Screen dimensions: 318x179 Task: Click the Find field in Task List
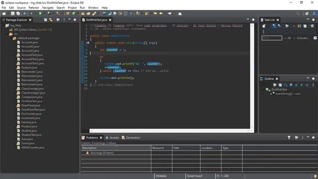pyautogui.click(x=272, y=38)
